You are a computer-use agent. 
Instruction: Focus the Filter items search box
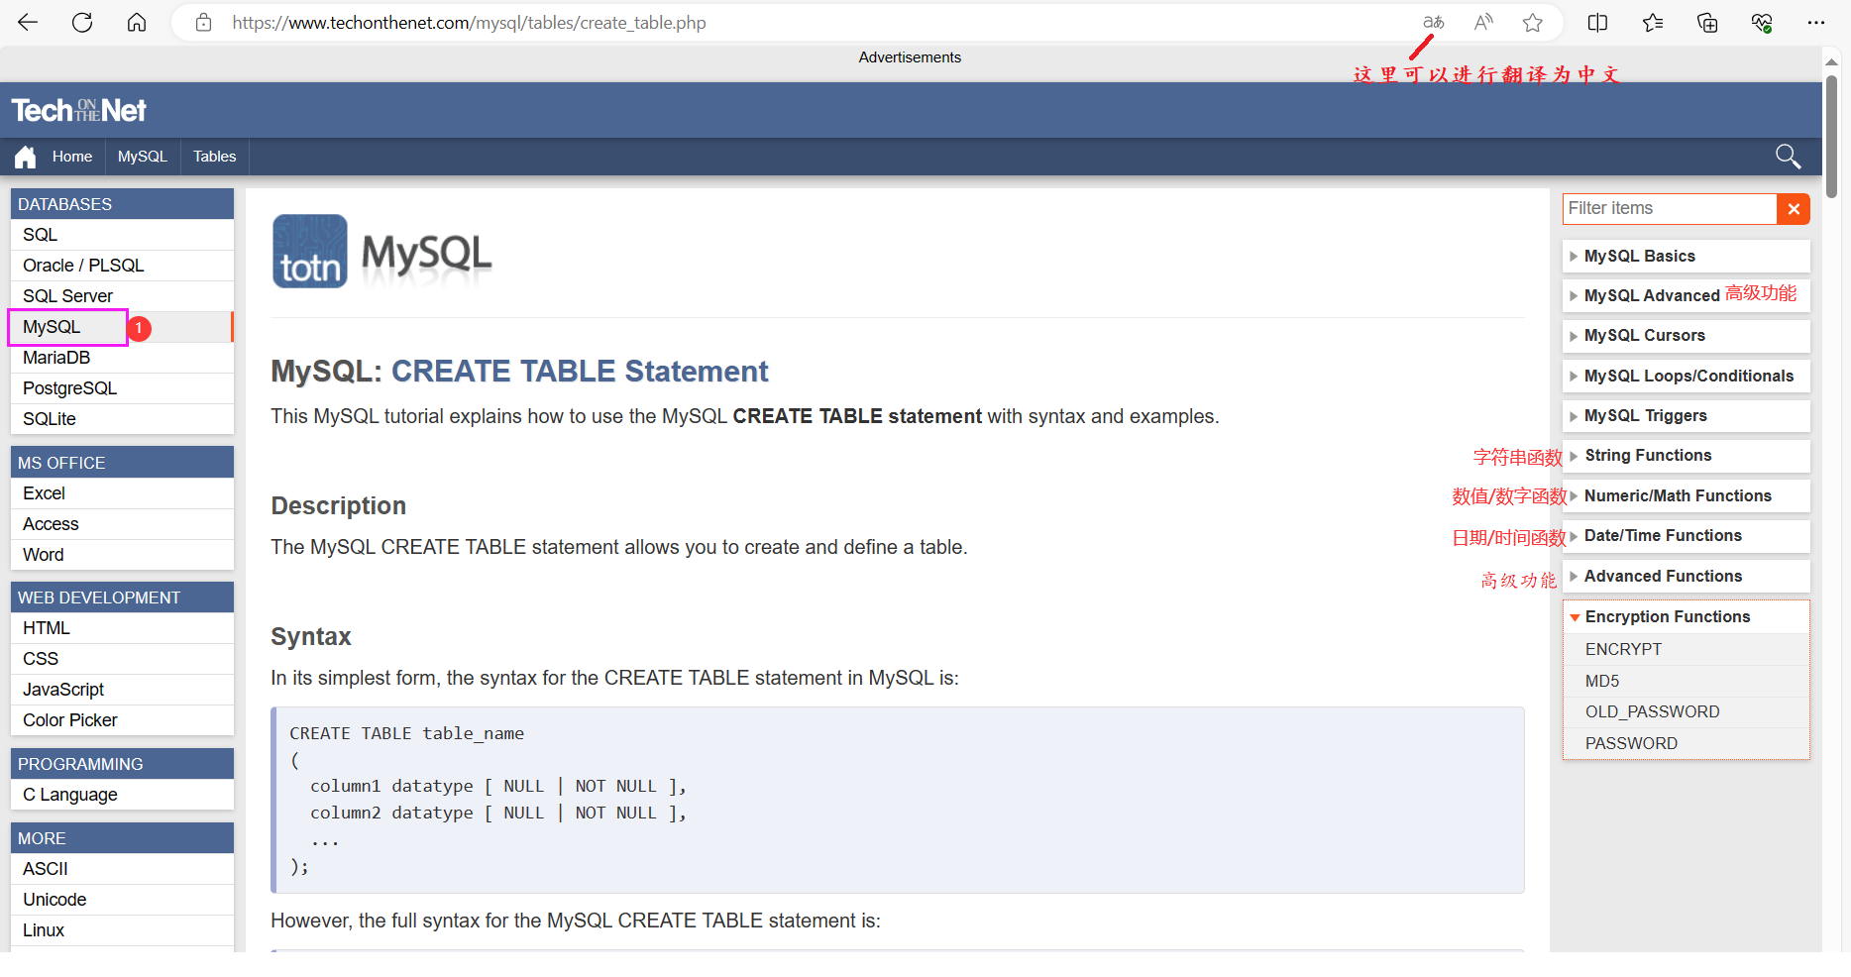1670,209
